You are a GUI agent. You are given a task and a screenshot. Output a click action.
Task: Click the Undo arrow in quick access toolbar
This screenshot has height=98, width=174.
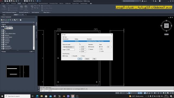[x=18, y=1]
